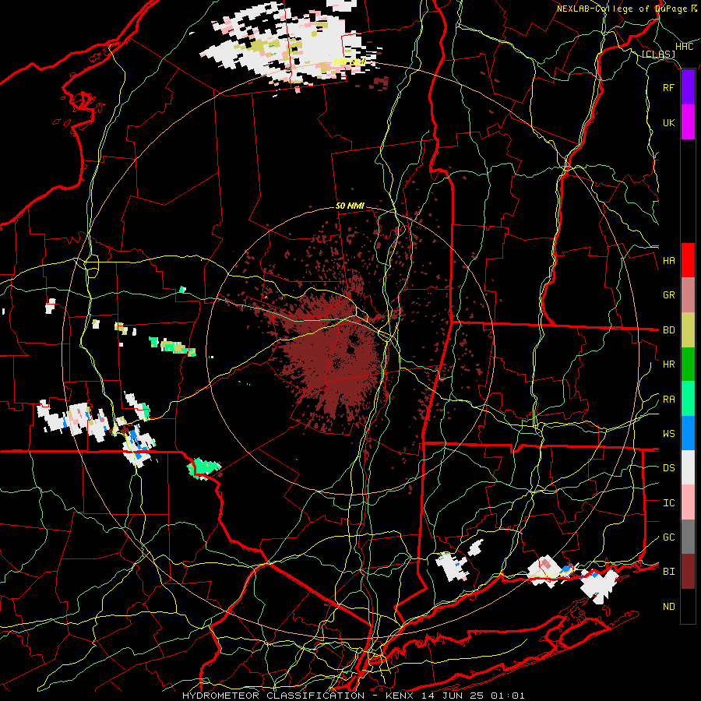The width and height of the screenshot is (701, 701).
Task: Click the 100 NMI range ring label
Action: tap(349, 62)
